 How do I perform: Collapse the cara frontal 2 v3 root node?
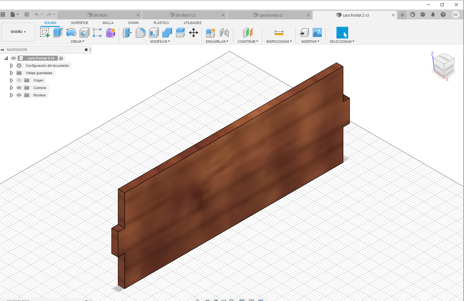tap(6, 58)
